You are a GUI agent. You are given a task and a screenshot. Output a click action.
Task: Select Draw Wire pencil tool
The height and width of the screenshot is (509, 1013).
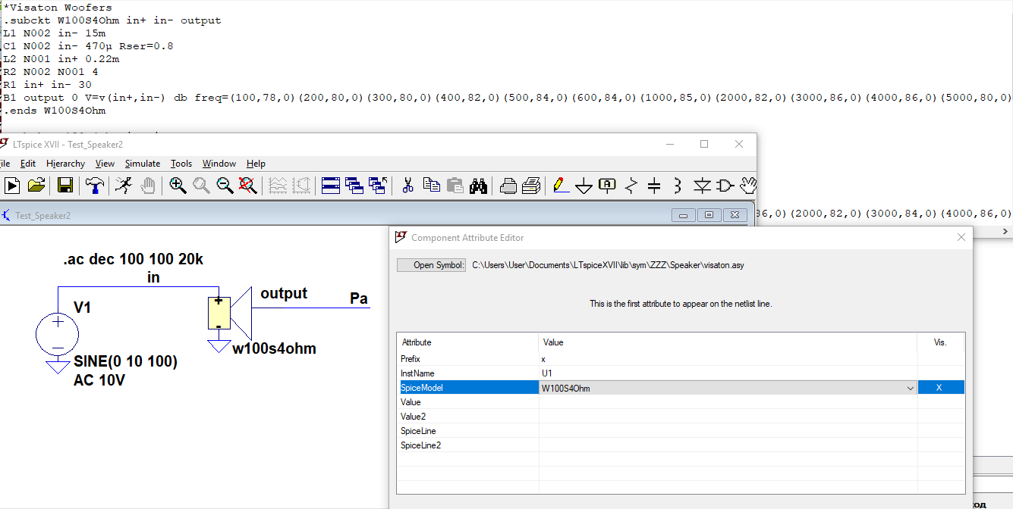[x=561, y=185]
